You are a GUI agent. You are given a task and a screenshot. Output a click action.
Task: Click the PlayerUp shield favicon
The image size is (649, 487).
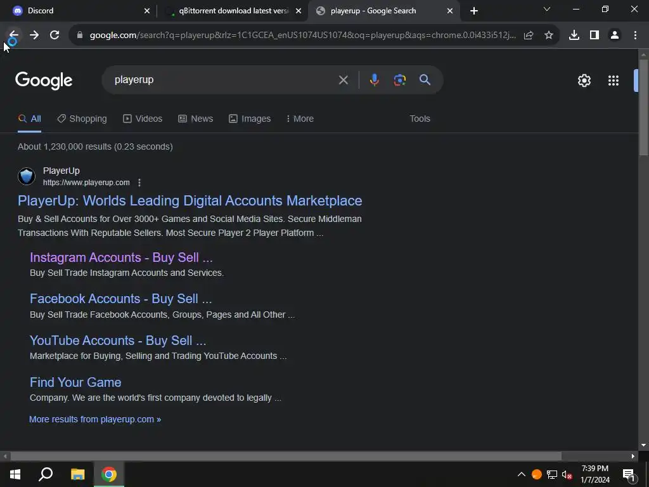[x=27, y=176]
